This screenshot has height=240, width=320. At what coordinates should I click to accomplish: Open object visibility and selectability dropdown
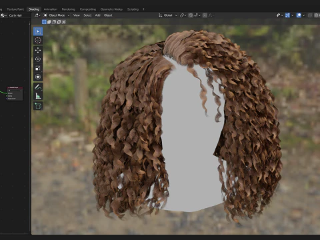point(279,15)
